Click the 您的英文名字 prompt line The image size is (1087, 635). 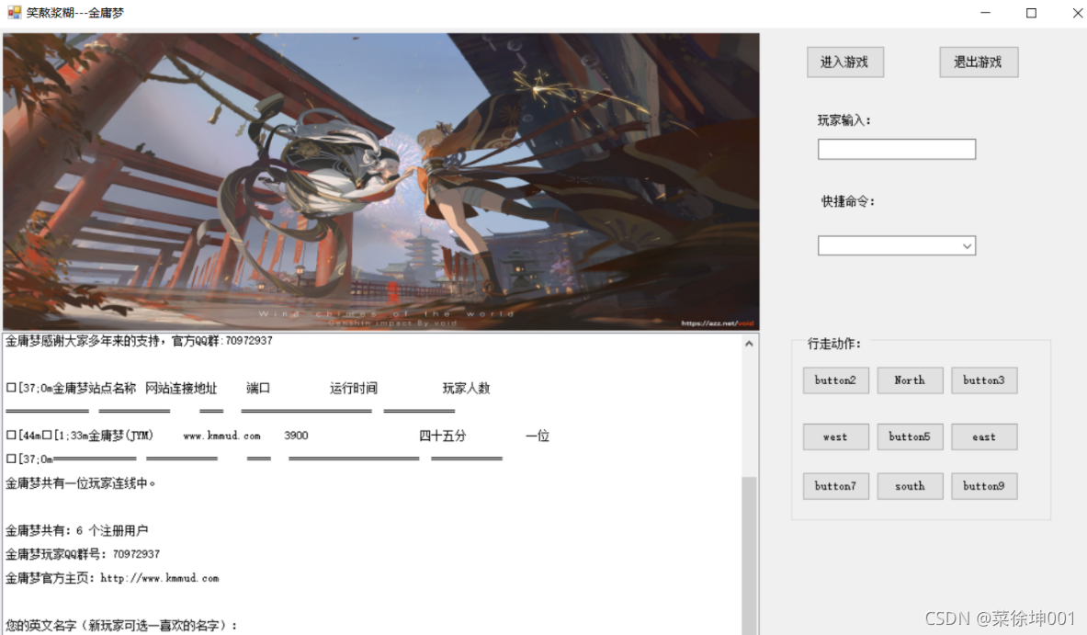(122, 625)
